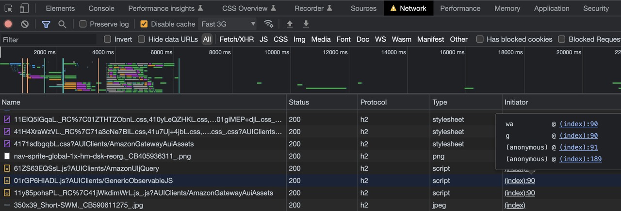The height and width of the screenshot is (211, 621).
Task: Enable the Preserve log checkbox
Action: 83,24
